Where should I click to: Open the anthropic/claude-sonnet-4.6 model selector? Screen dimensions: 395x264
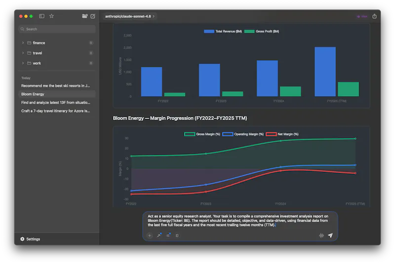coord(130,16)
